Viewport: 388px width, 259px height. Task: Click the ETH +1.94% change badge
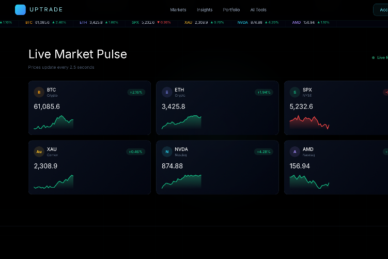tap(264, 93)
